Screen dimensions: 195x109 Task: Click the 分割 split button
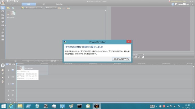tap(15, 61)
